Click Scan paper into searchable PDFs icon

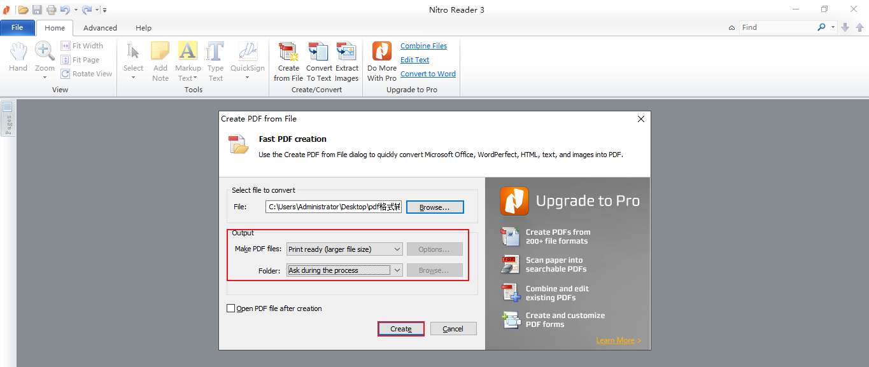[511, 265]
